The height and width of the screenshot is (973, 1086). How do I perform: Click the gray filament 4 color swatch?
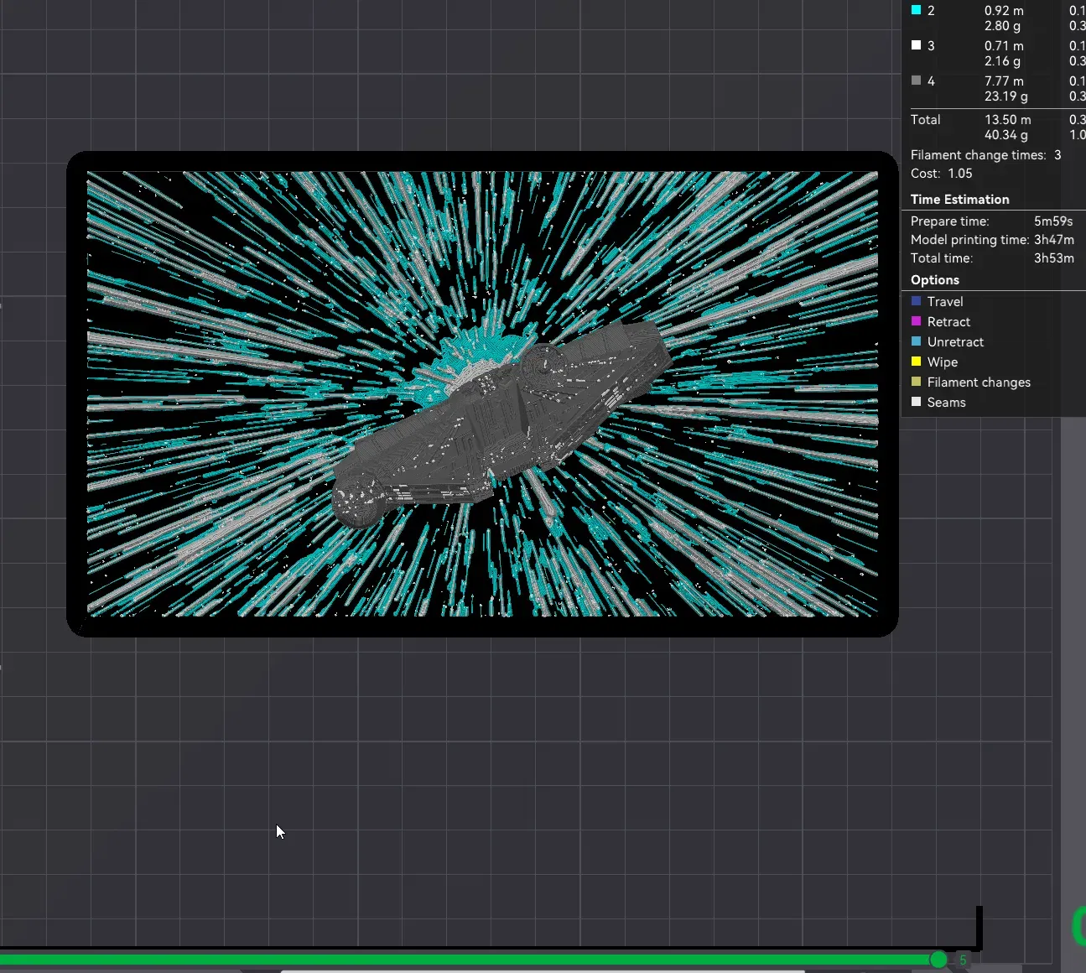917,81
